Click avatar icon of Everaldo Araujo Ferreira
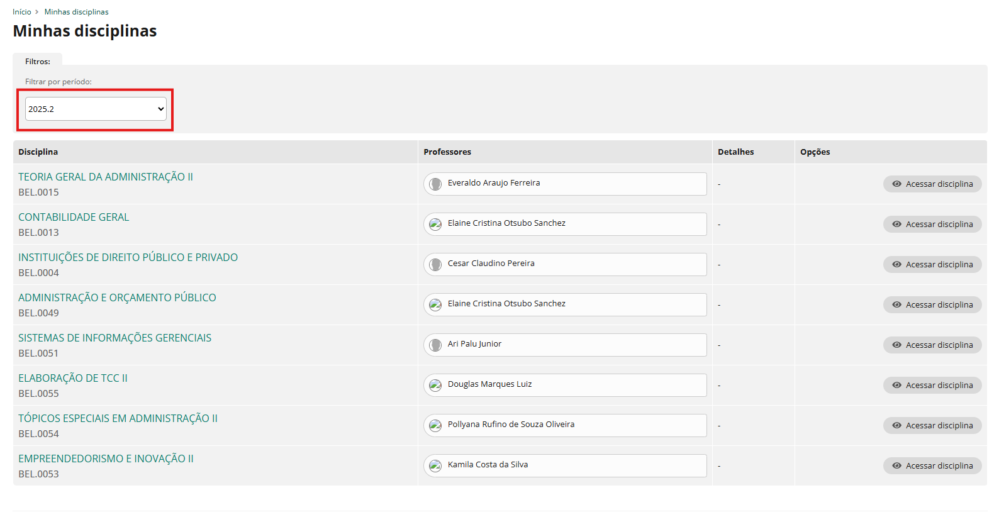 pos(435,184)
